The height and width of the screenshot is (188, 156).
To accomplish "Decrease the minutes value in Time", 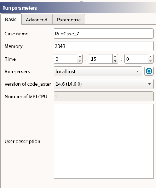I will (x=115, y=61).
